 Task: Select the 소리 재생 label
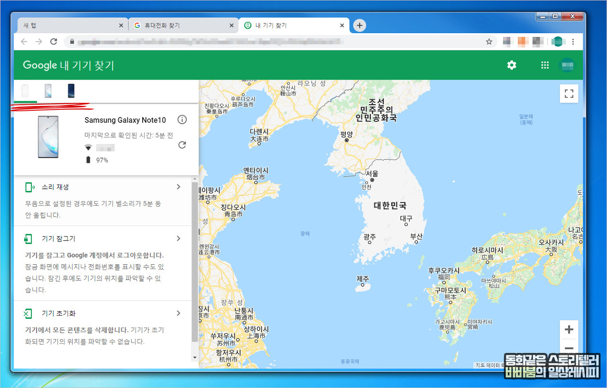[x=55, y=187]
